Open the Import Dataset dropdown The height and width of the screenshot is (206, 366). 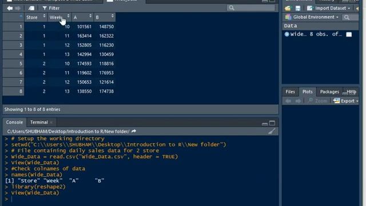click(329, 8)
